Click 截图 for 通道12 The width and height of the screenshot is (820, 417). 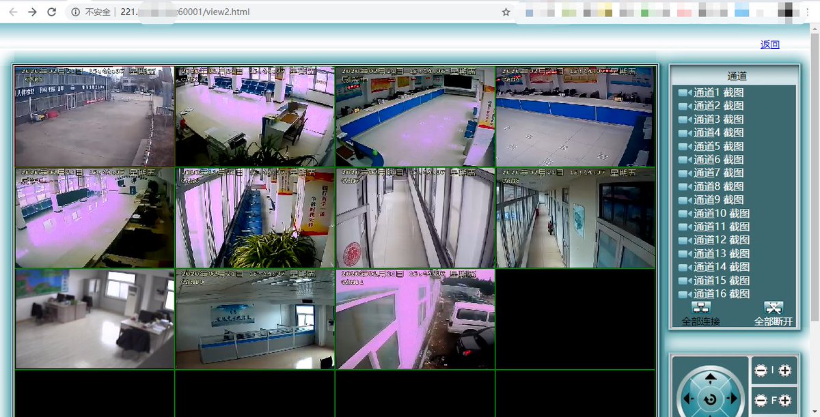[739, 240]
